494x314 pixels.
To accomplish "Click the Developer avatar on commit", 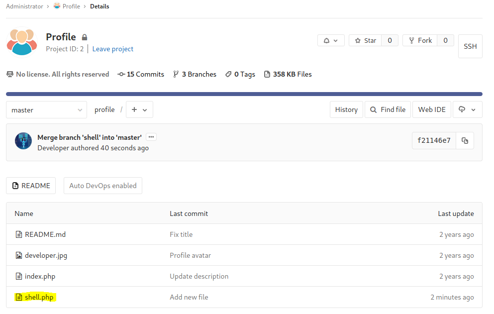I will pos(23,141).
